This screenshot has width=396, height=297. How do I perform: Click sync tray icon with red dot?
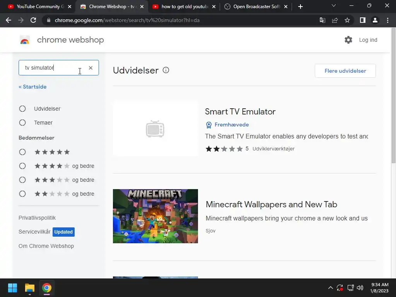(x=340, y=288)
